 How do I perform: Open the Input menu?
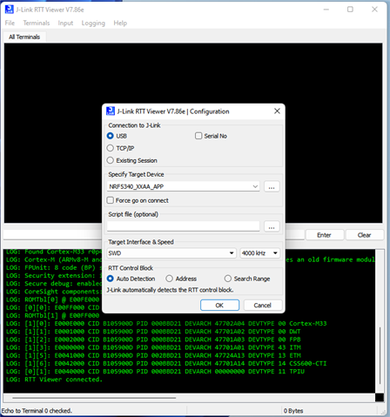coord(65,23)
